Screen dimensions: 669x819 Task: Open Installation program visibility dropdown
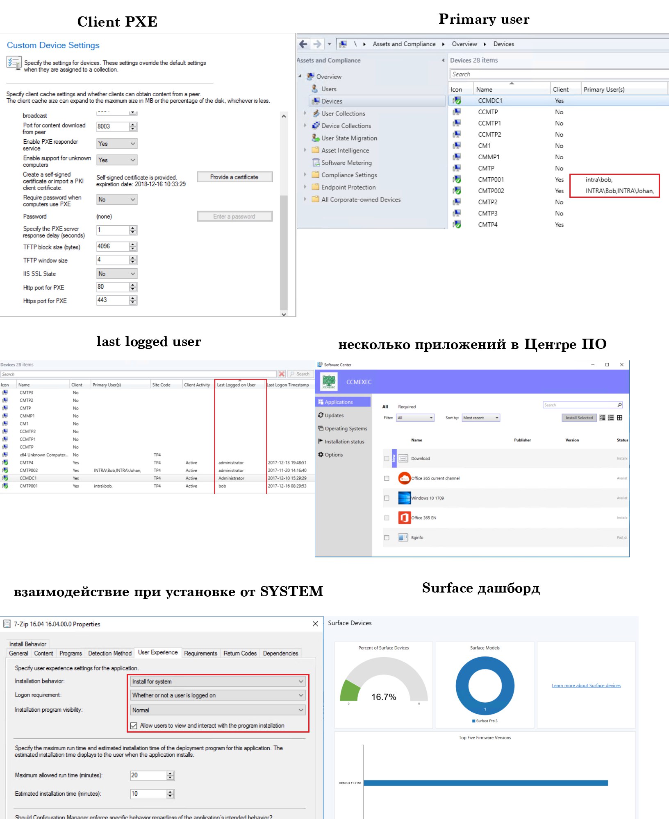pos(218,710)
